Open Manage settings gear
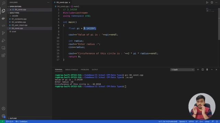This screenshot has width=220, height=123. click(x=3, y=116)
